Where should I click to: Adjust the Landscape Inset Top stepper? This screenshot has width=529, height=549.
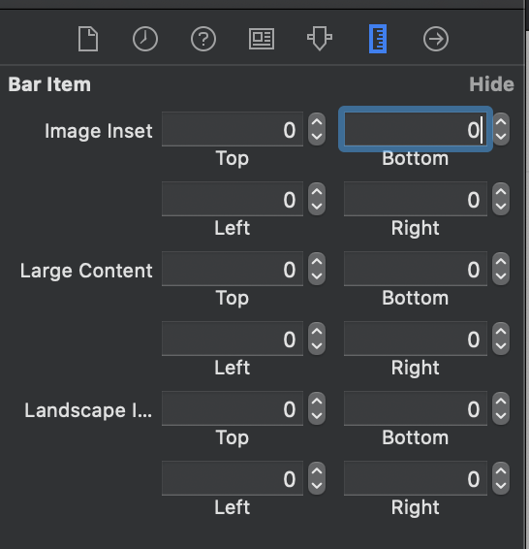pyautogui.click(x=317, y=408)
